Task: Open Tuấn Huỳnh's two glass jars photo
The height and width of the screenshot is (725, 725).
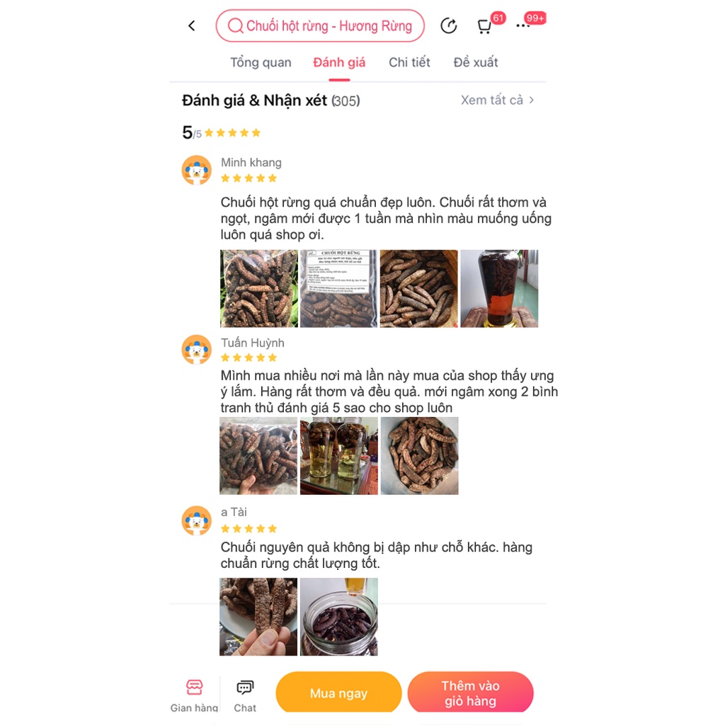Action: click(339, 456)
